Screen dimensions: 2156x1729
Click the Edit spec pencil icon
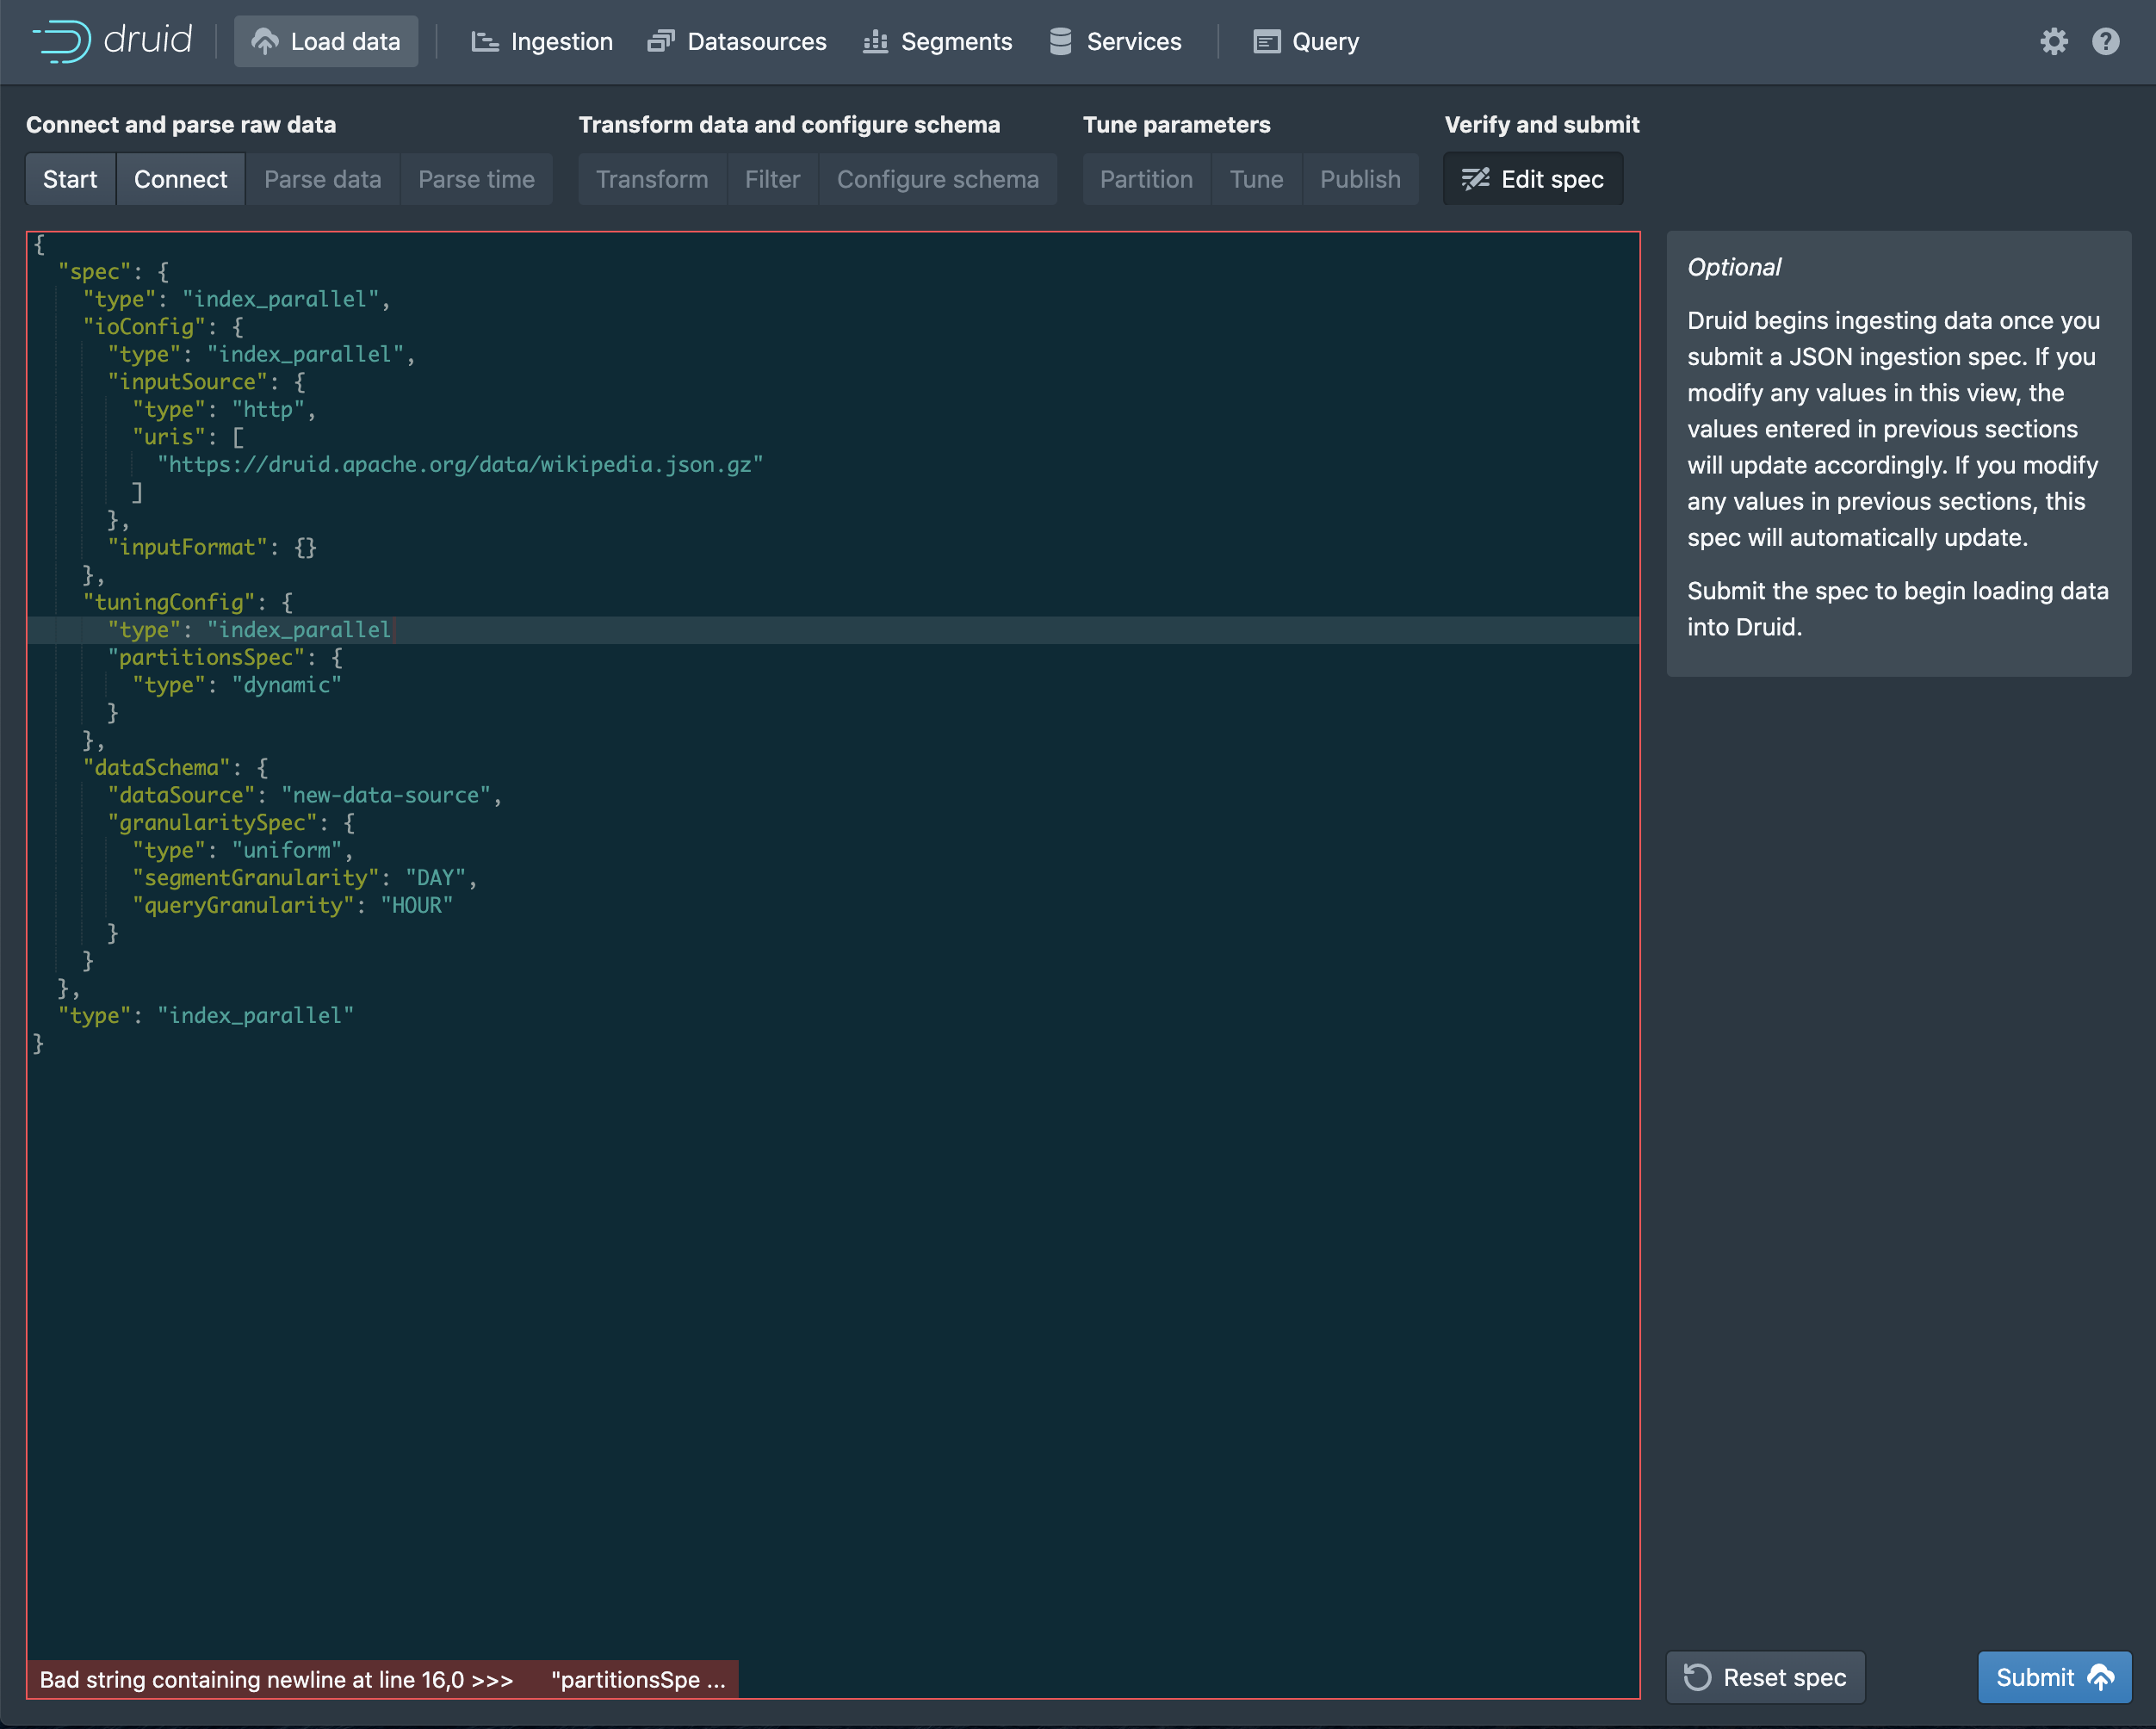pos(1476,179)
